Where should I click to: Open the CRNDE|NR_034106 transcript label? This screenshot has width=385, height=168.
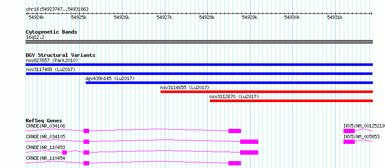45,126
